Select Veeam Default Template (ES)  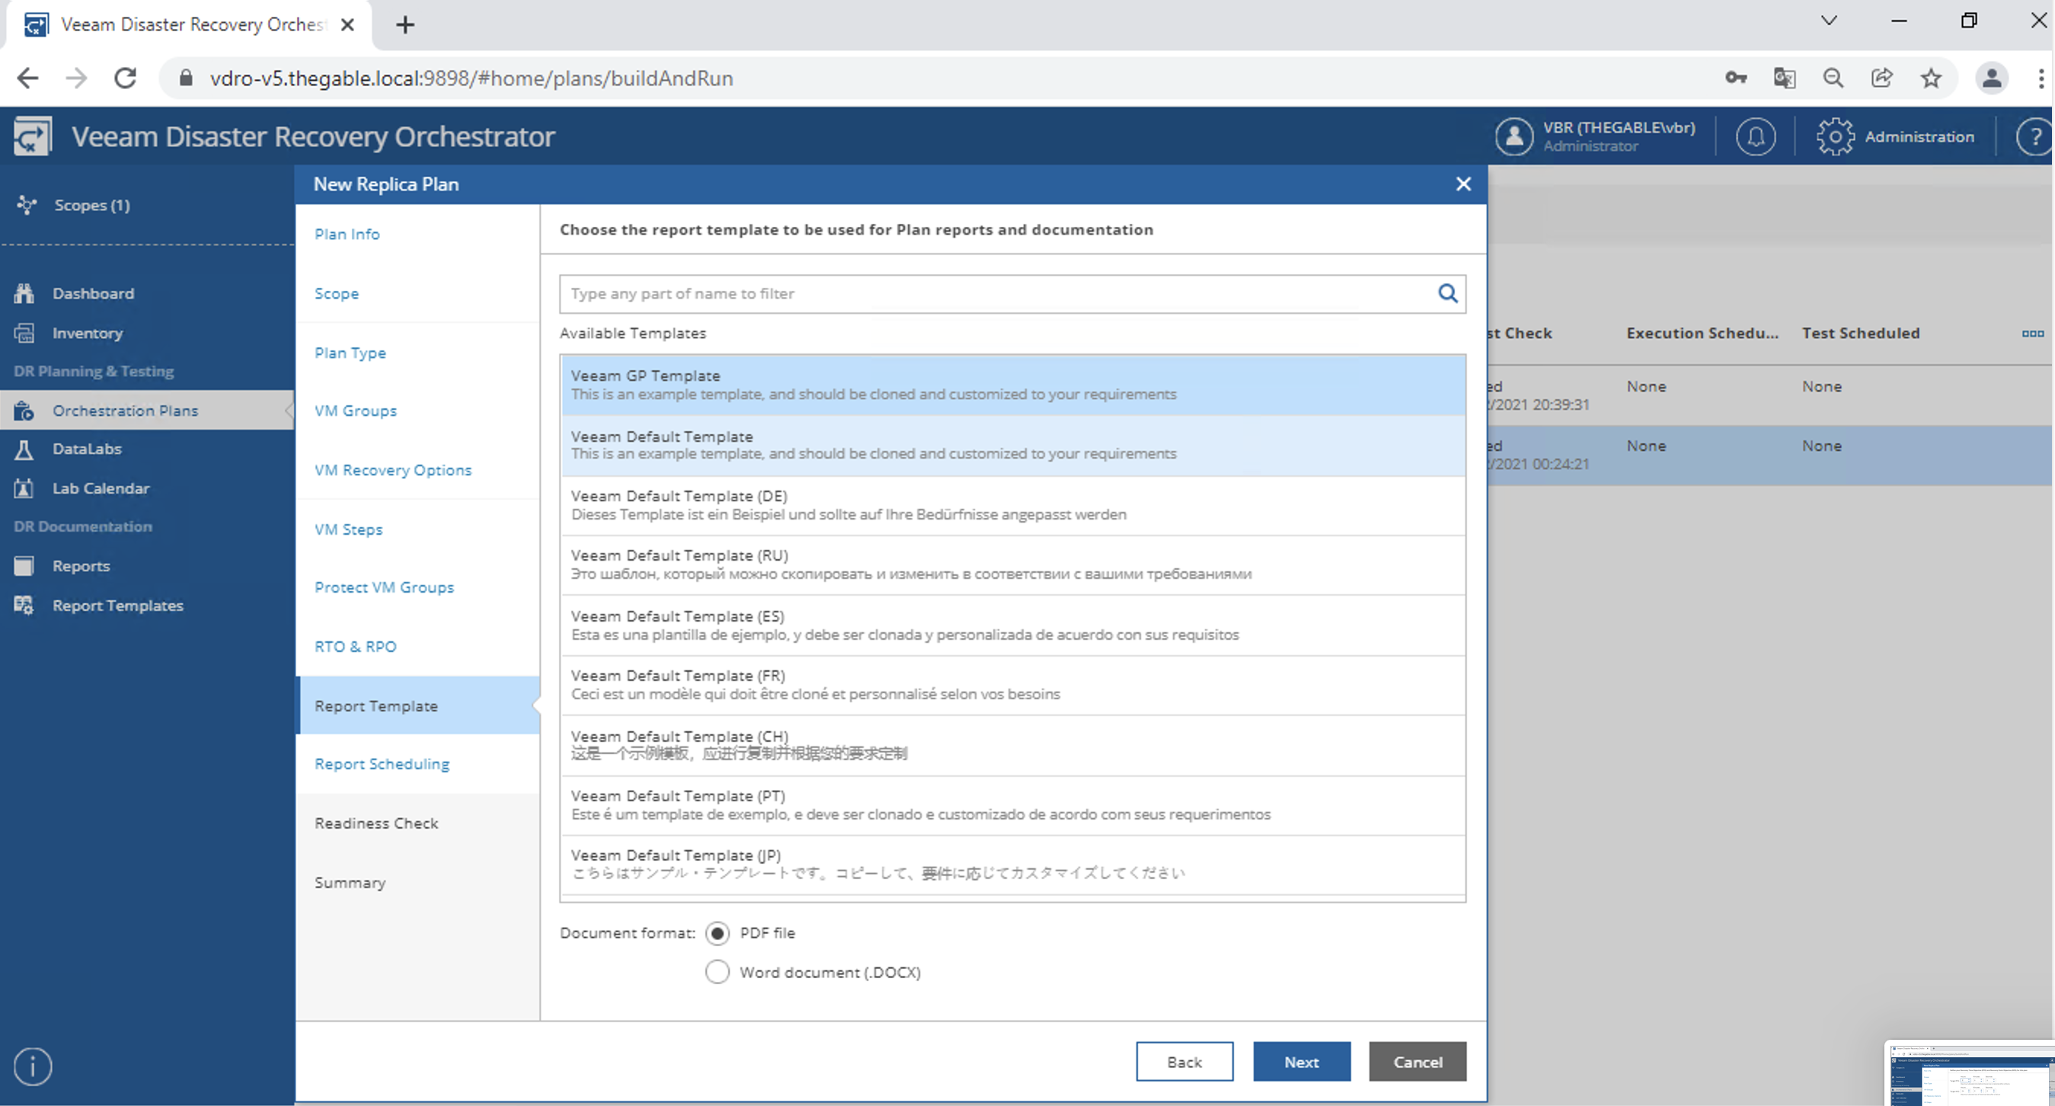[x=1013, y=625]
